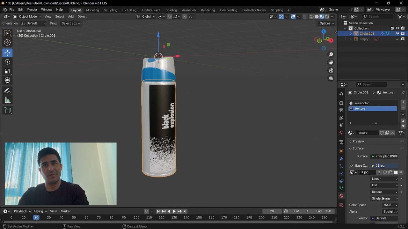Viewport: 408px width, 229px height.
Task: Switch to rendered viewport shading
Action: click(x=327, y=17)
